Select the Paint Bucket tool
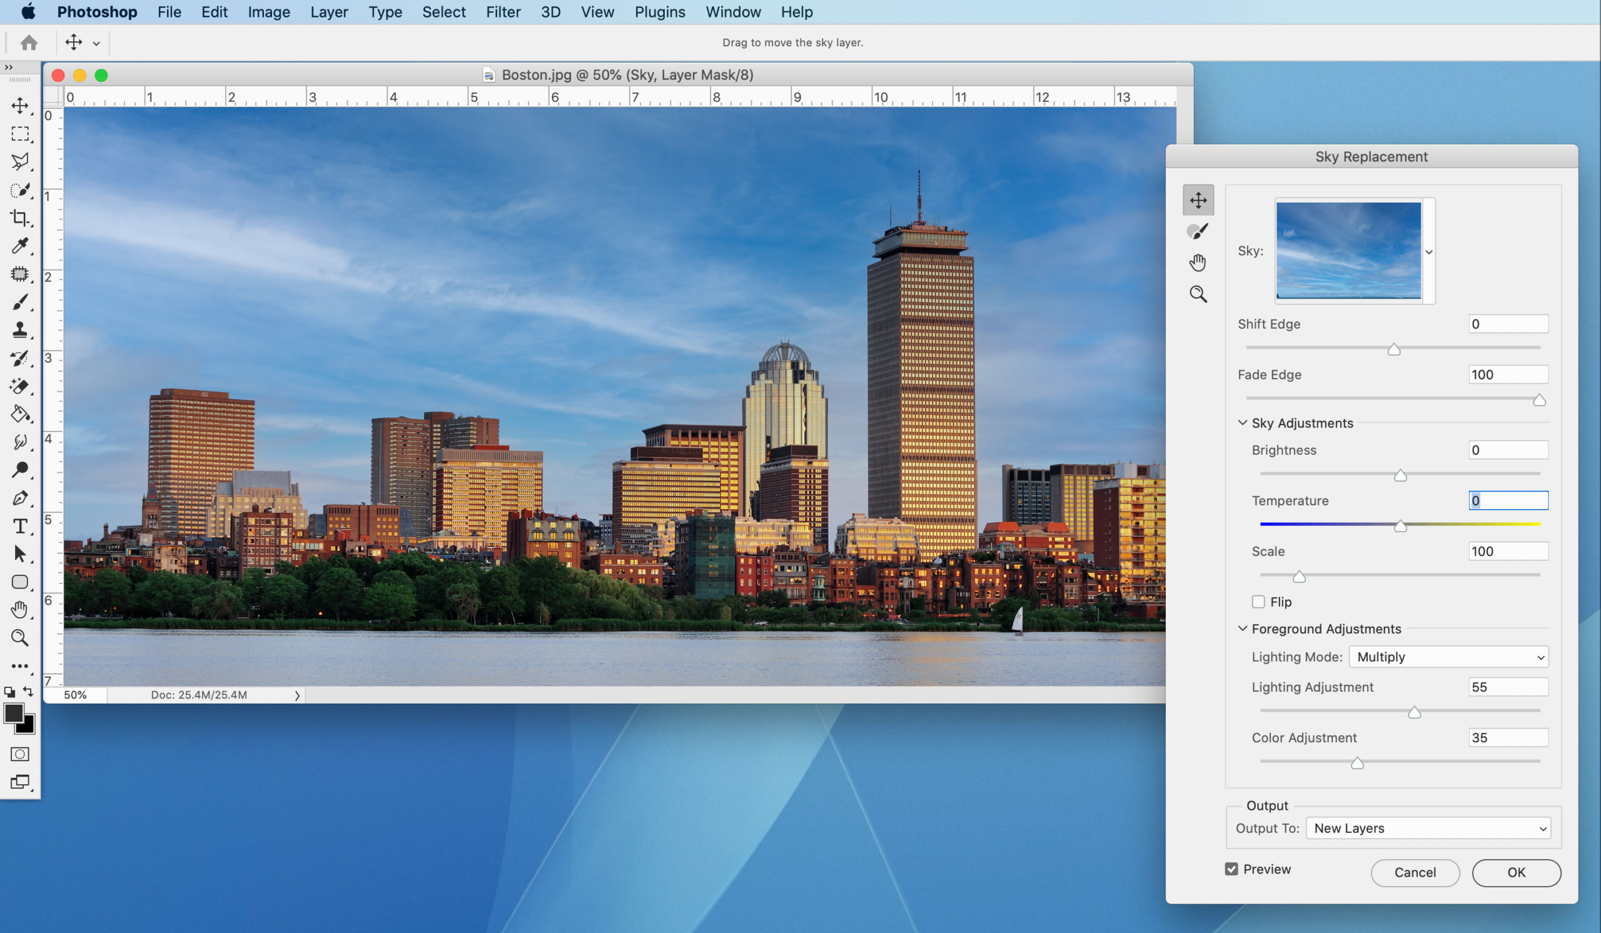 pos(19,414)
